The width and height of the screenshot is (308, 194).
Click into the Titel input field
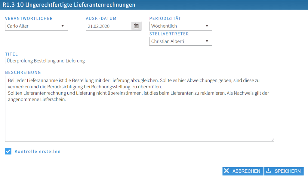140,61
